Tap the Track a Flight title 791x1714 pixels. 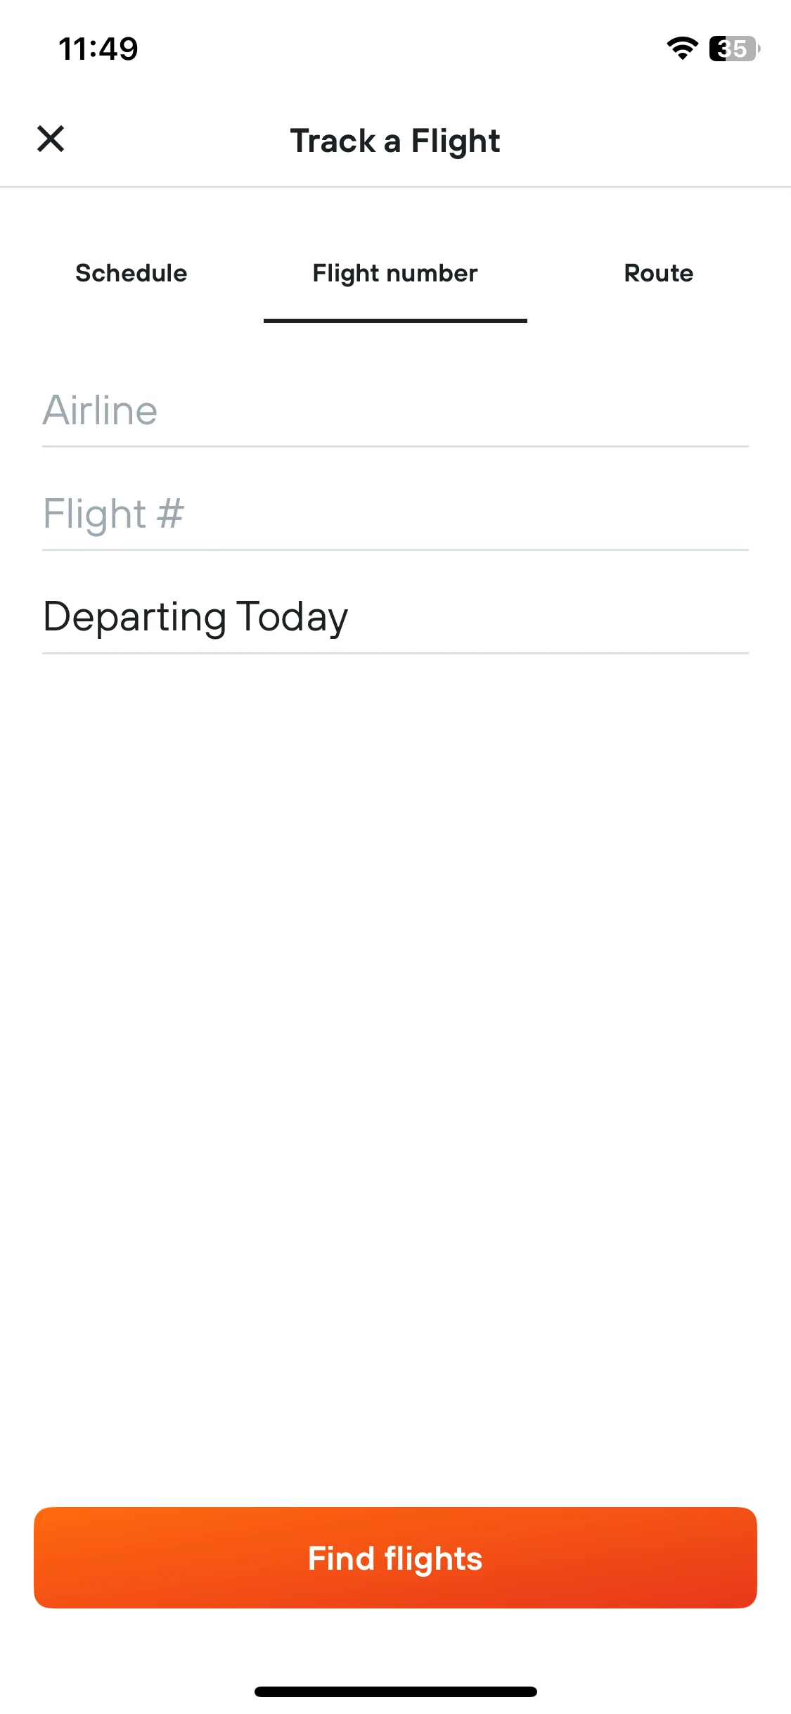coord(395,141)
